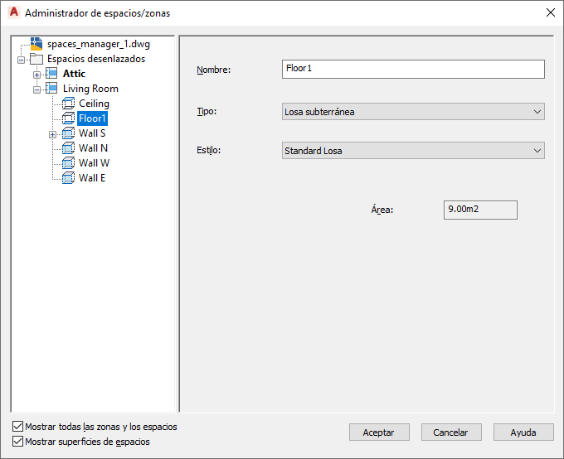Collapse the Espacios desenlazados folder node
The width and height of the screenshot is (564, 459).
coord(21,60)
